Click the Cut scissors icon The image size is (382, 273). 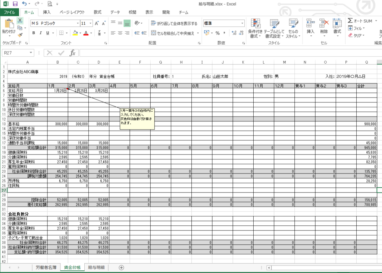pos(20,20)
